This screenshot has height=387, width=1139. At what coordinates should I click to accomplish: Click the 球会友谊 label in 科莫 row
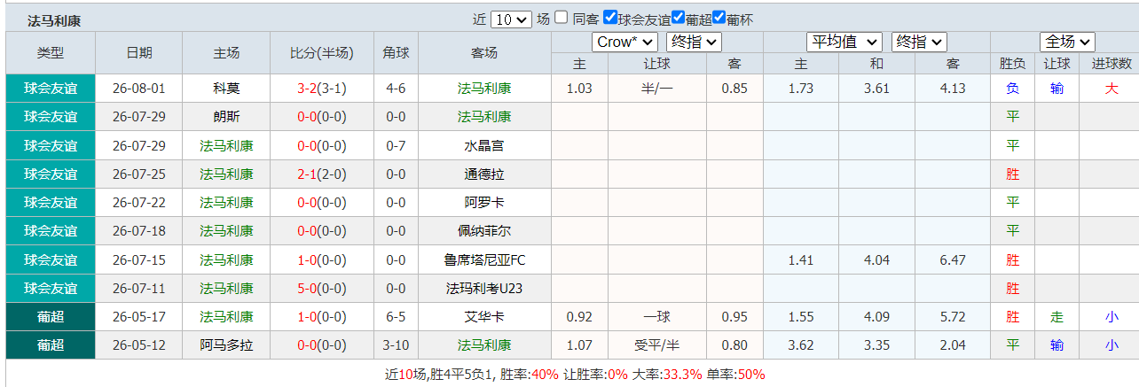(51, 88)
